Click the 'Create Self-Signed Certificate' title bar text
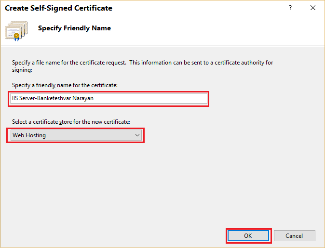 [58, 8]
